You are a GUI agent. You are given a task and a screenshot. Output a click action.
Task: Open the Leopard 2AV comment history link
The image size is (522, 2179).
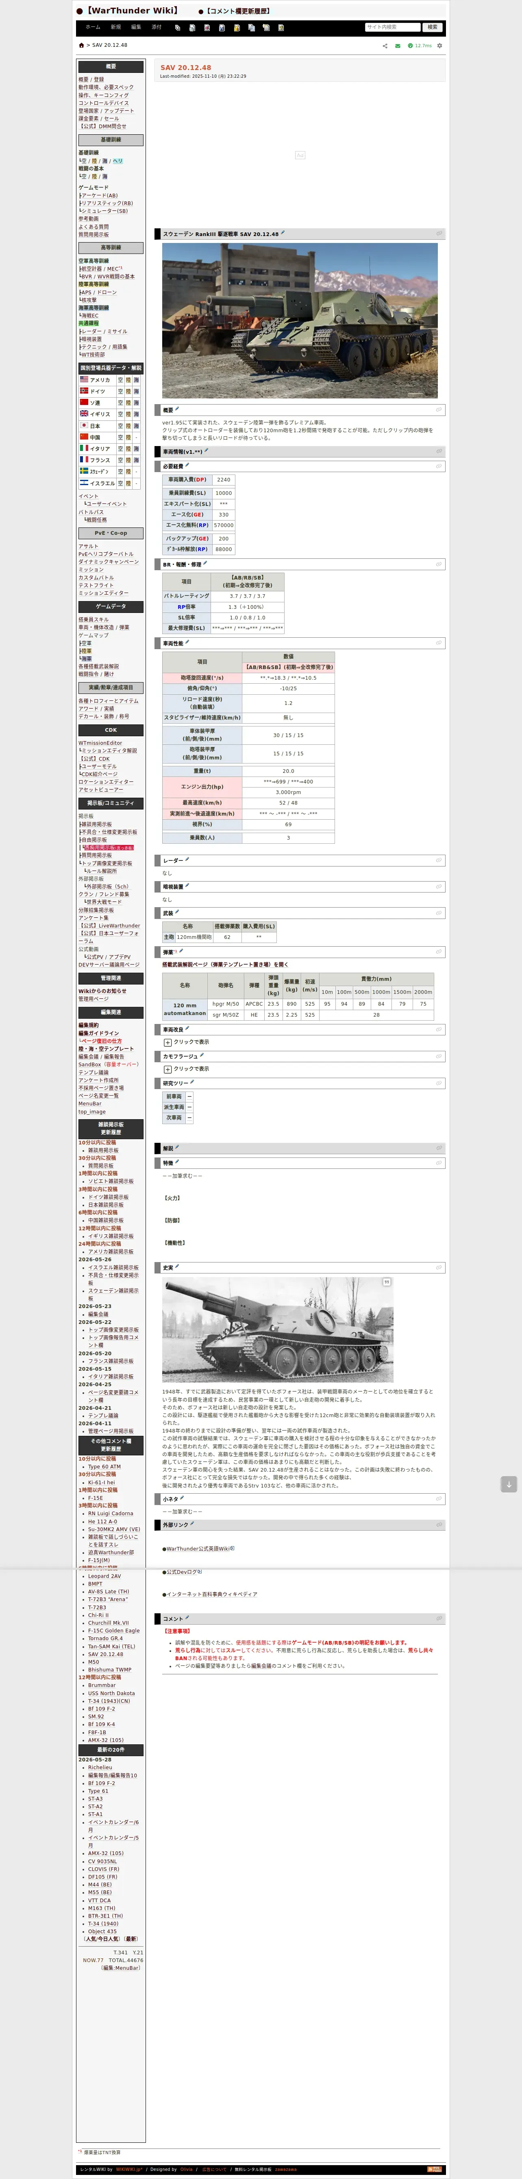[x=105, y=1577]
